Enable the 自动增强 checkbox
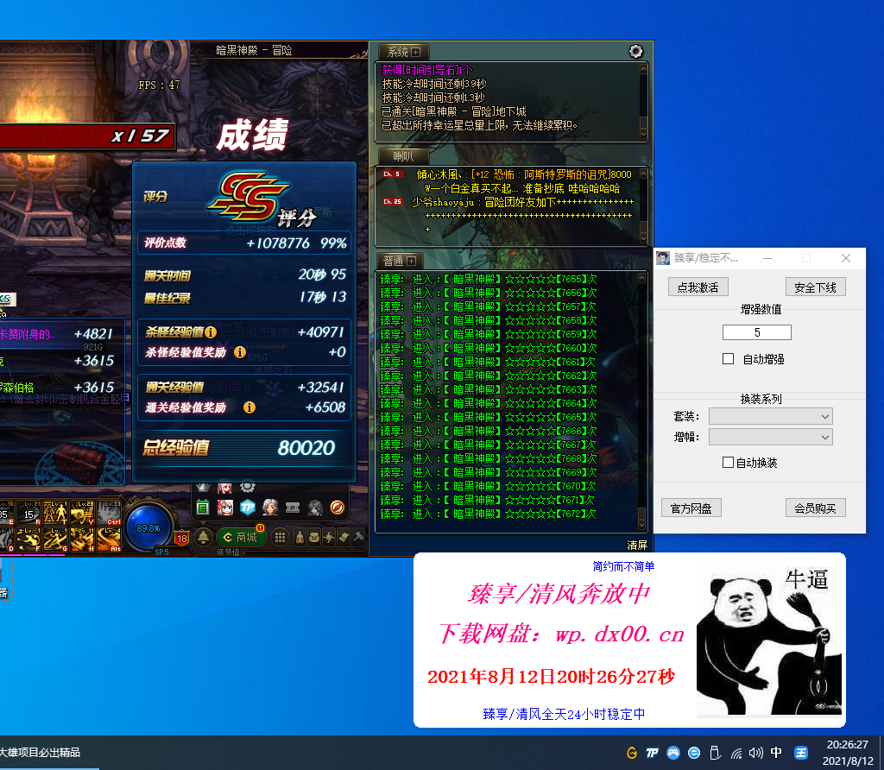Viewport: 884px width, 770px height. [x=728, y=358]
